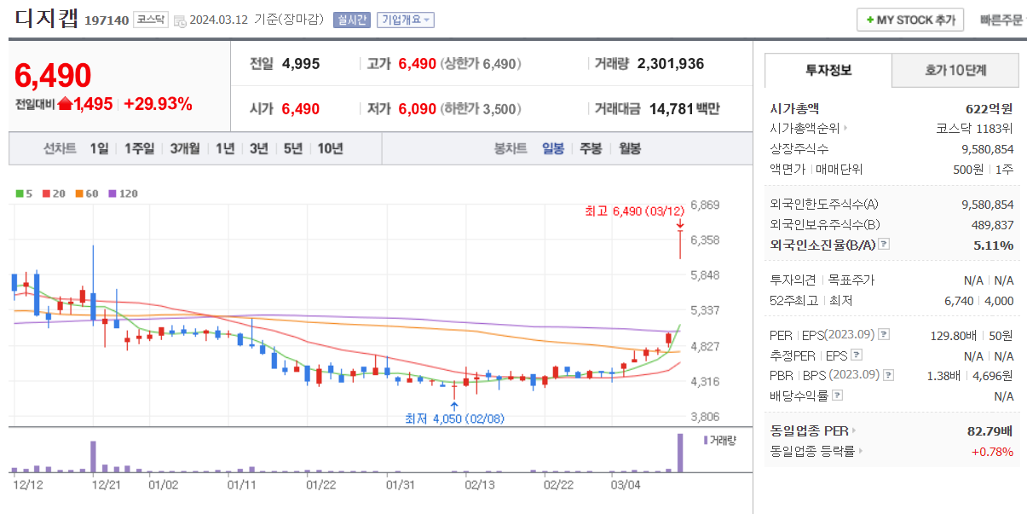
Task: Click the 외국인보유주식수 value 489,837
Action: pos(991,225)
